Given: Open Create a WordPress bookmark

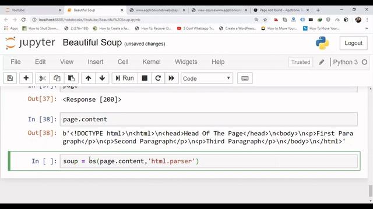Looking at the screenshot, I should [x=238, y=28].
